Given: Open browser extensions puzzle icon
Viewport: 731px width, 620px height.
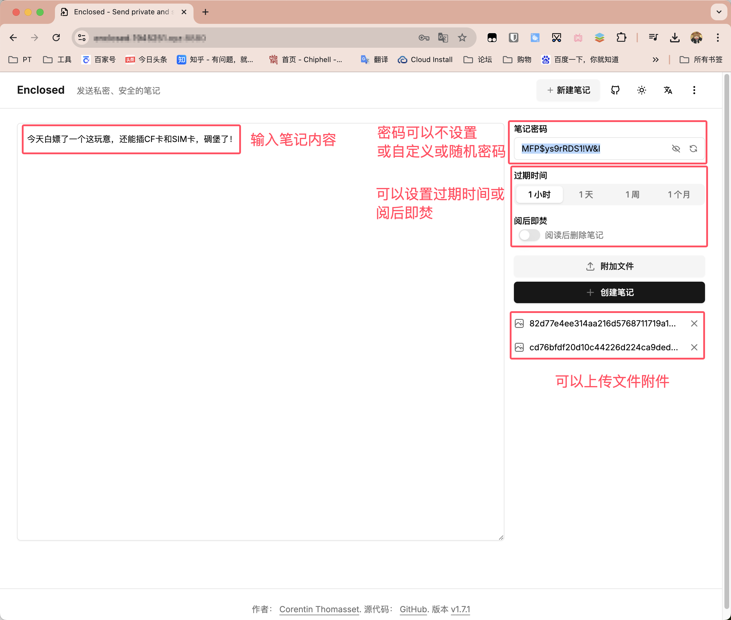Looking at the screenshot, I should [621, 38].
